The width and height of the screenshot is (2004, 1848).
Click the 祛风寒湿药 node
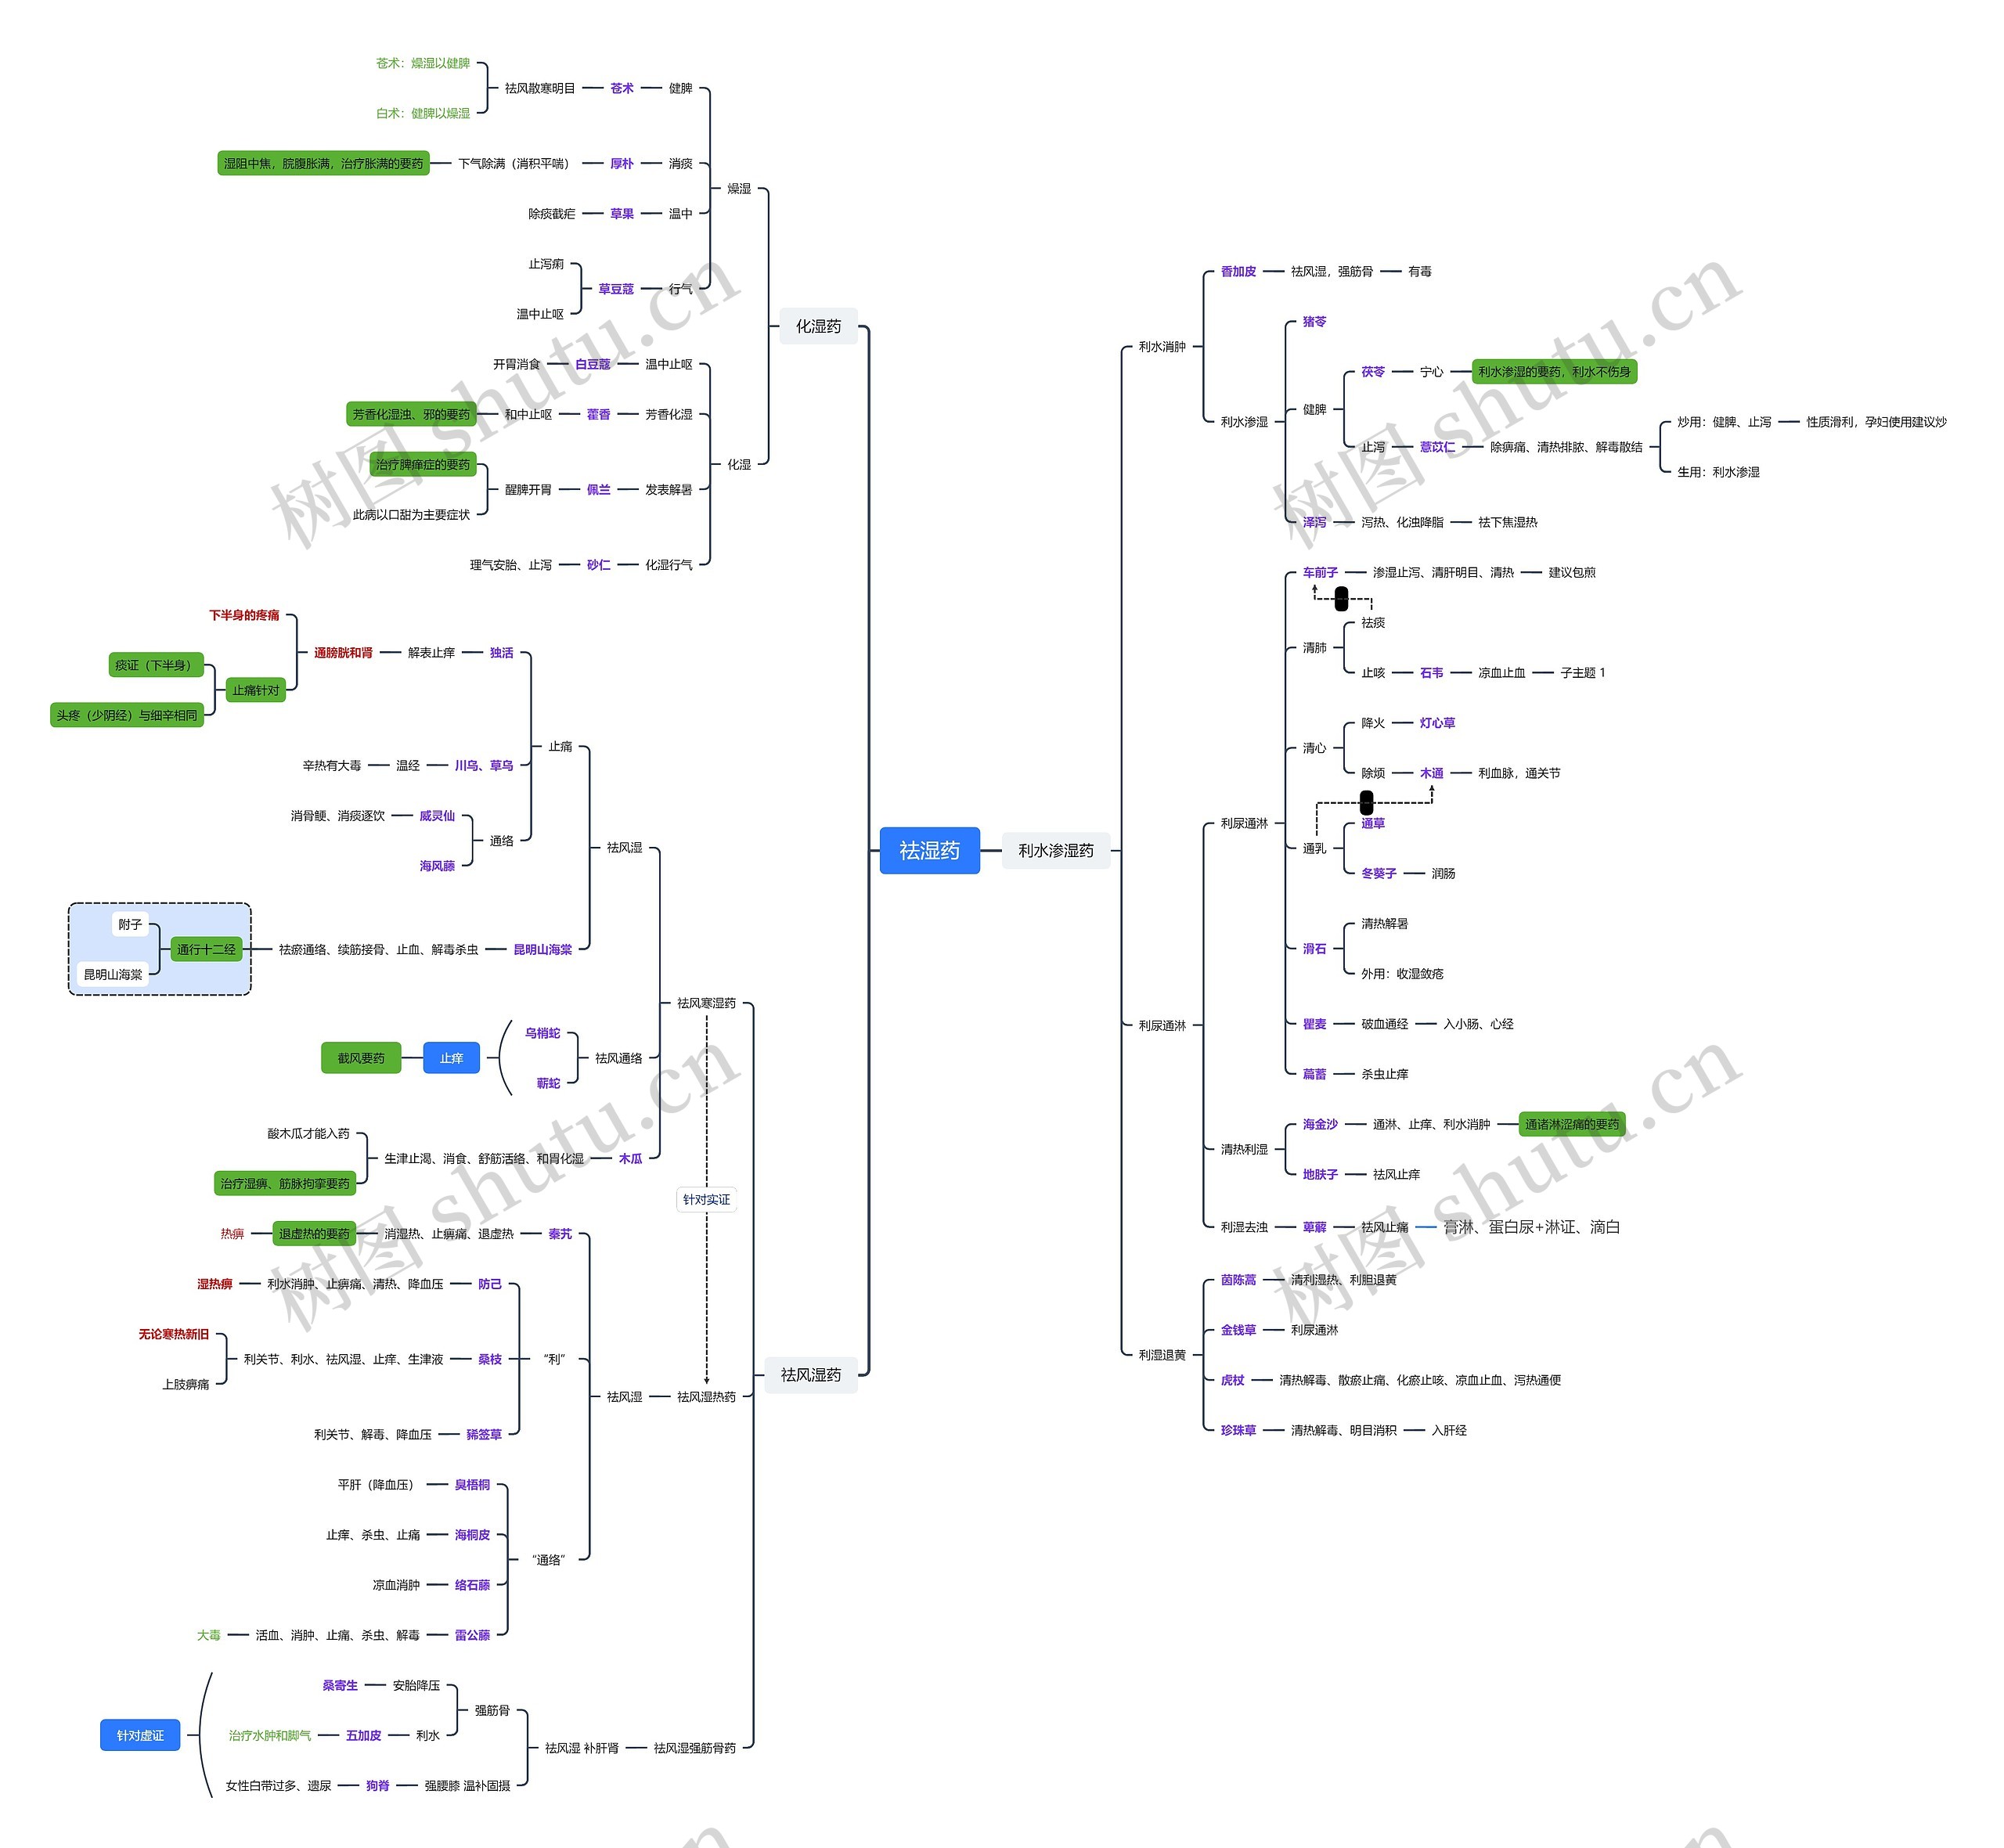(706, 1003)
